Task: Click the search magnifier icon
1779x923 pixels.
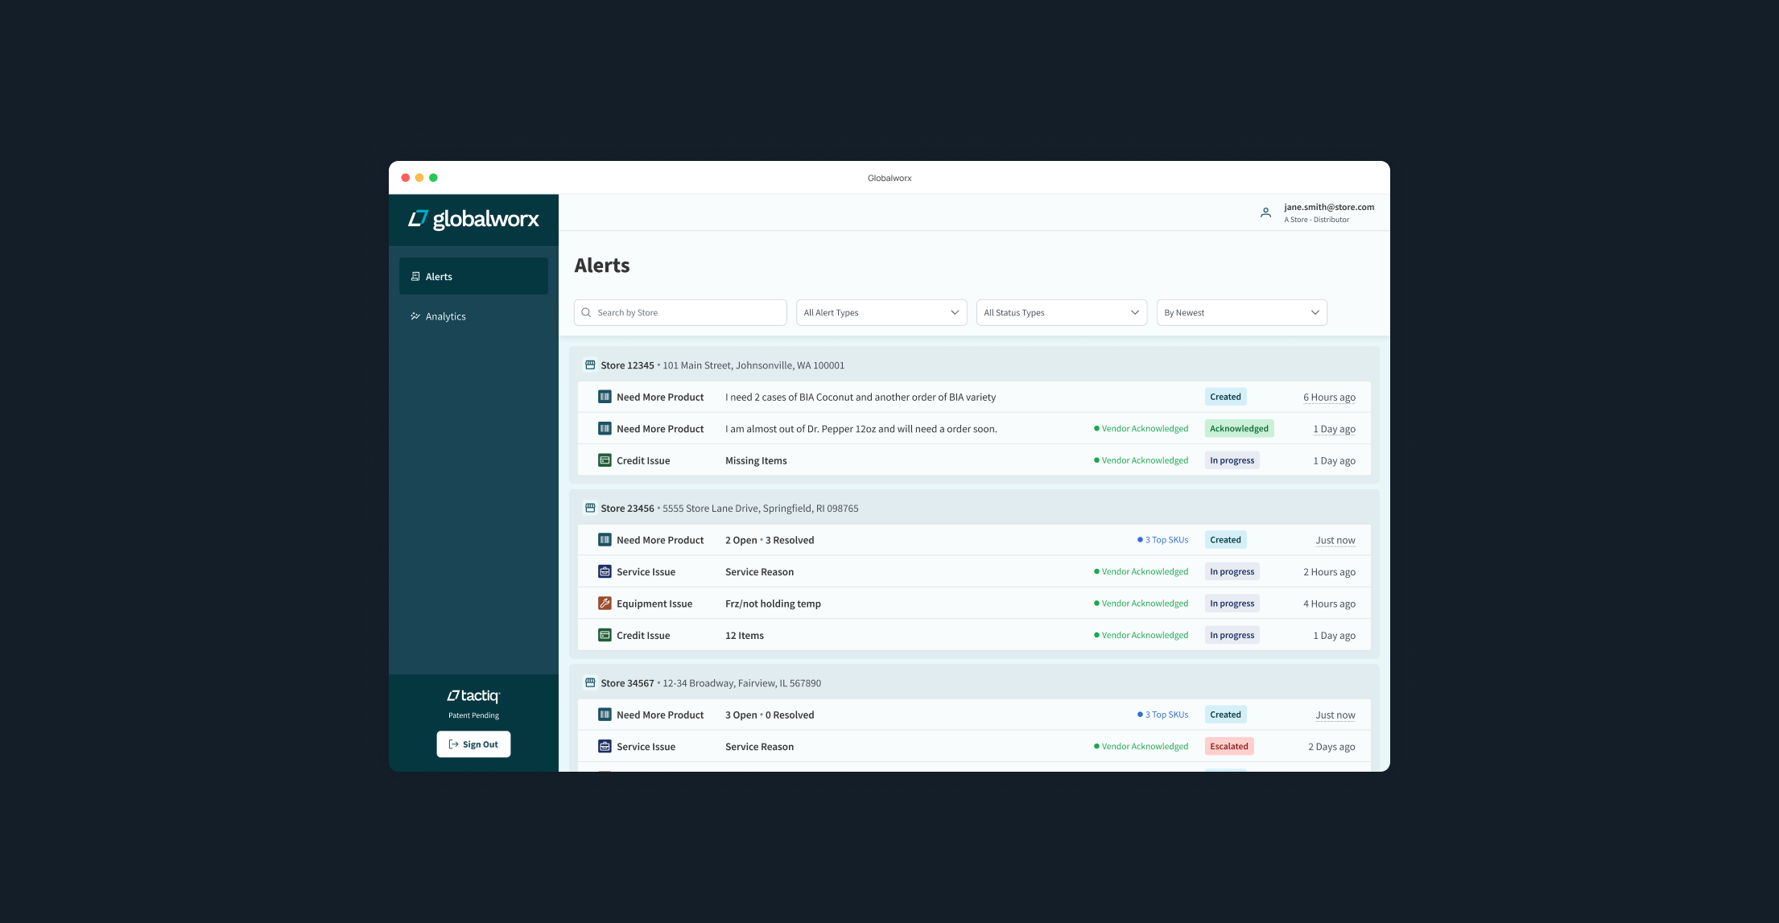Action: pos(586,313)
